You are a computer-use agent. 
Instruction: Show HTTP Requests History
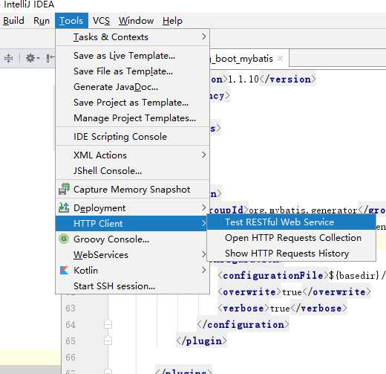pyautogui.click(x=291, y=254)
